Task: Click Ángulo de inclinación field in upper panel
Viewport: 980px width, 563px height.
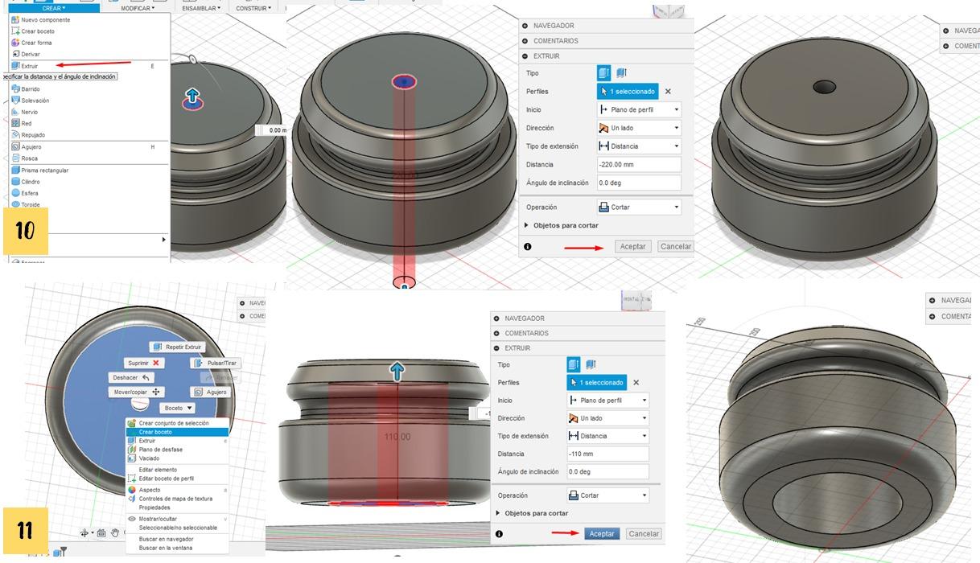Action: (639, 183)
